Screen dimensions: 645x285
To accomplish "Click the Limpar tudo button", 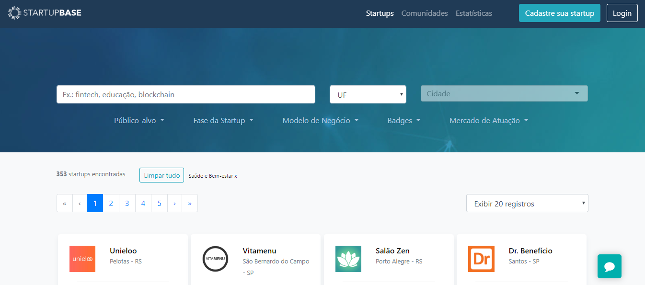I will (162, 175).
